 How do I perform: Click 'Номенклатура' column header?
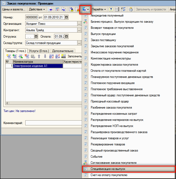[x=38, y=62]
